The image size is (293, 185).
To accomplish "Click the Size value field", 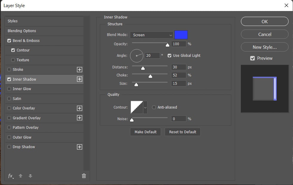I will 179,83.
